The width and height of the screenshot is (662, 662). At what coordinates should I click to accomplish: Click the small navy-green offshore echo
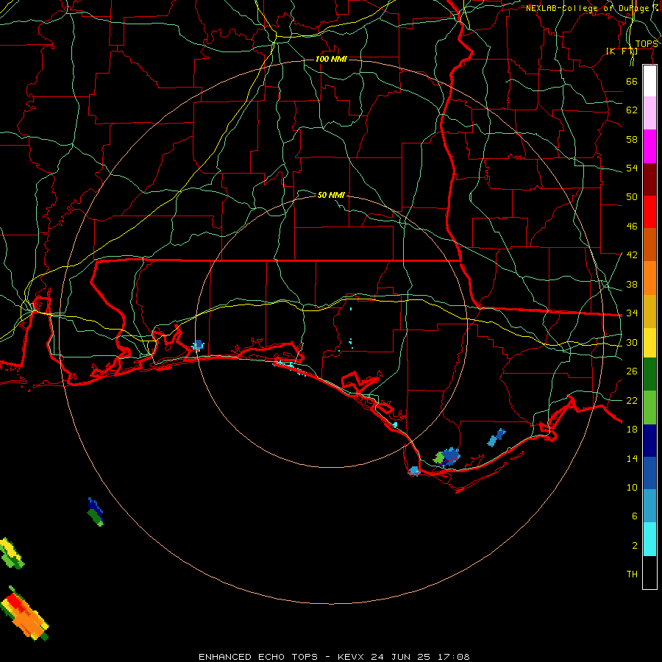pos(96,512)
